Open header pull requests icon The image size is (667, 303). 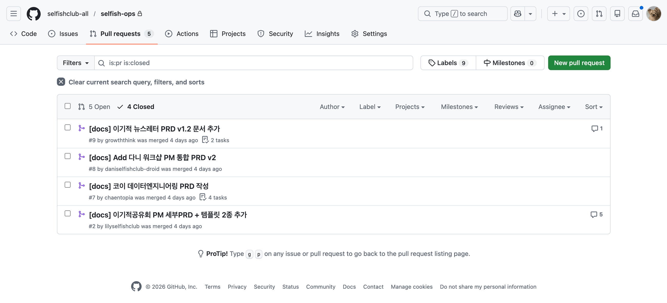[599, 13]
